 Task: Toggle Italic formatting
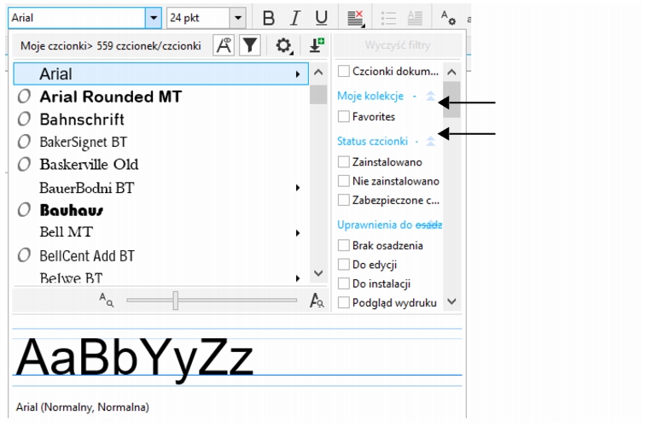tap(295, 18)
